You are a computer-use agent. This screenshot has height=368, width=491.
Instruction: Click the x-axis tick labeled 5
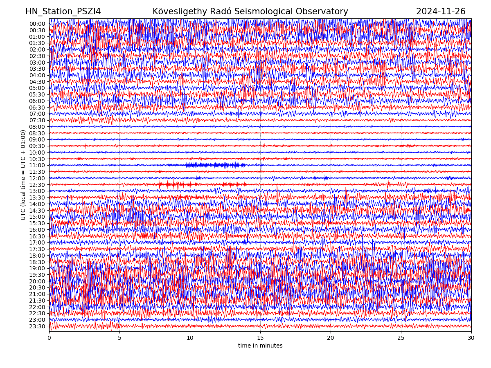[x=119, y=338]
